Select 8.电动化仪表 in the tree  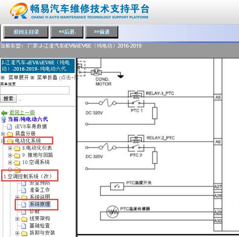(37, 148)
